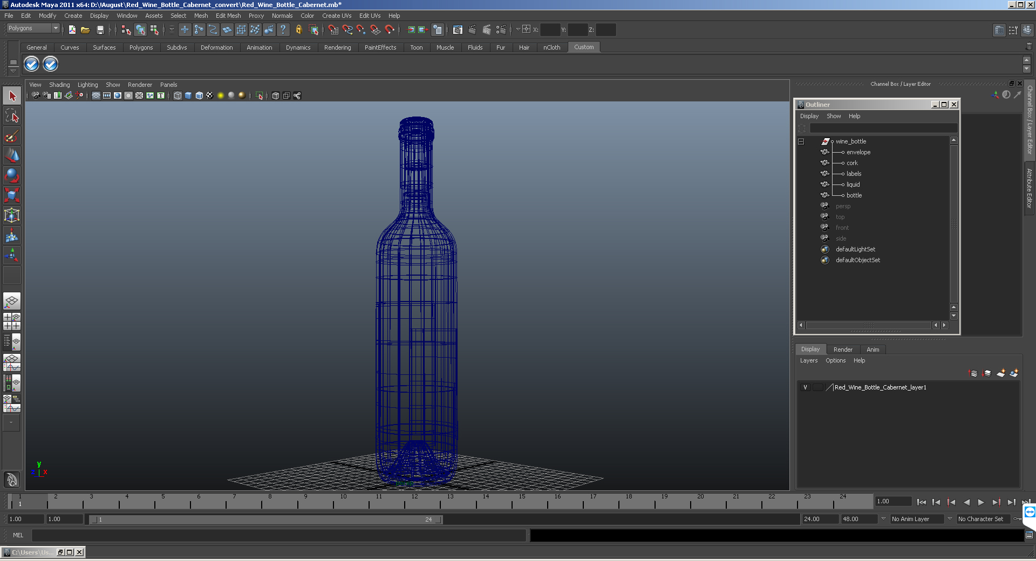
Task: Toggle viewport Grid display icon
Action: tap(96, 95)
